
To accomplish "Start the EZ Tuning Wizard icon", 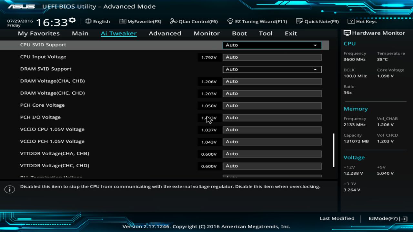I will click(x=230, y=21).
